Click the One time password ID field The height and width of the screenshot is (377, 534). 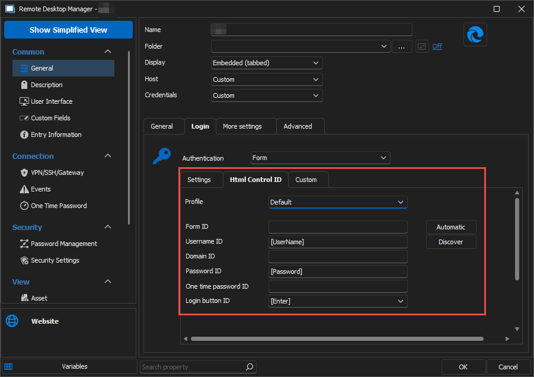[x=338, y=286]
